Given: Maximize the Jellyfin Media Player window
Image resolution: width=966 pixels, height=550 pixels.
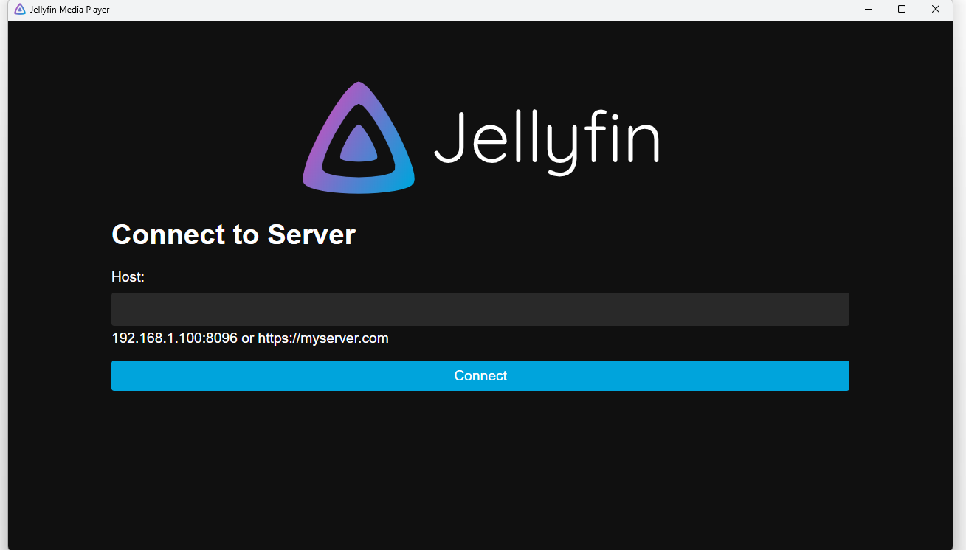Looking at the screenshot, I should (x=902, y=10).
